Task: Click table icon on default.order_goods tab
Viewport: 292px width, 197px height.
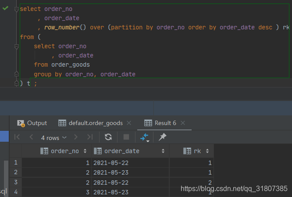Action: click(x=62, y=123)
